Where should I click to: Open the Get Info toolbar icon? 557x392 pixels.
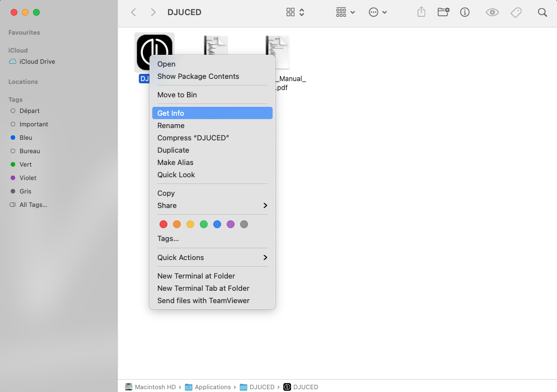click(465, 12)
